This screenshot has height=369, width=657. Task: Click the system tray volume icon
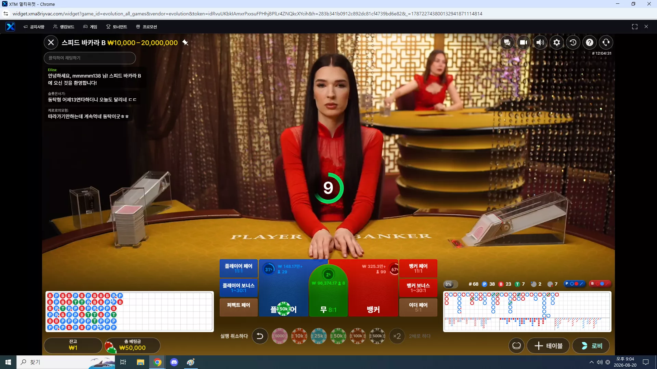pos(600,362)
